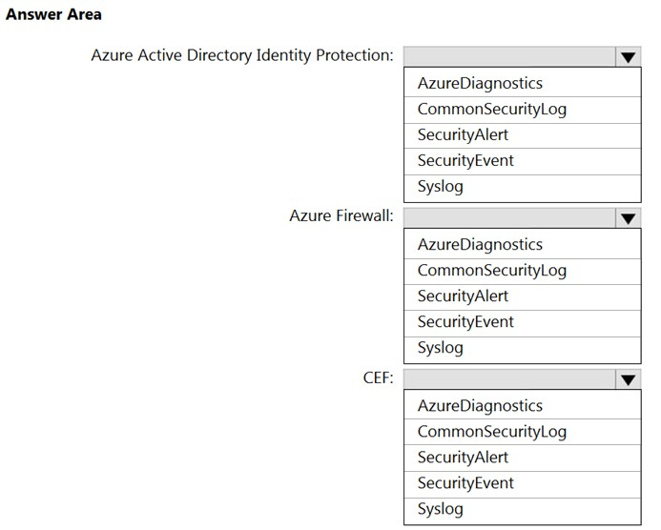Select SecurityEvent in the CEF list
Viewport: 661px width, 530px height.
point(465,482)
